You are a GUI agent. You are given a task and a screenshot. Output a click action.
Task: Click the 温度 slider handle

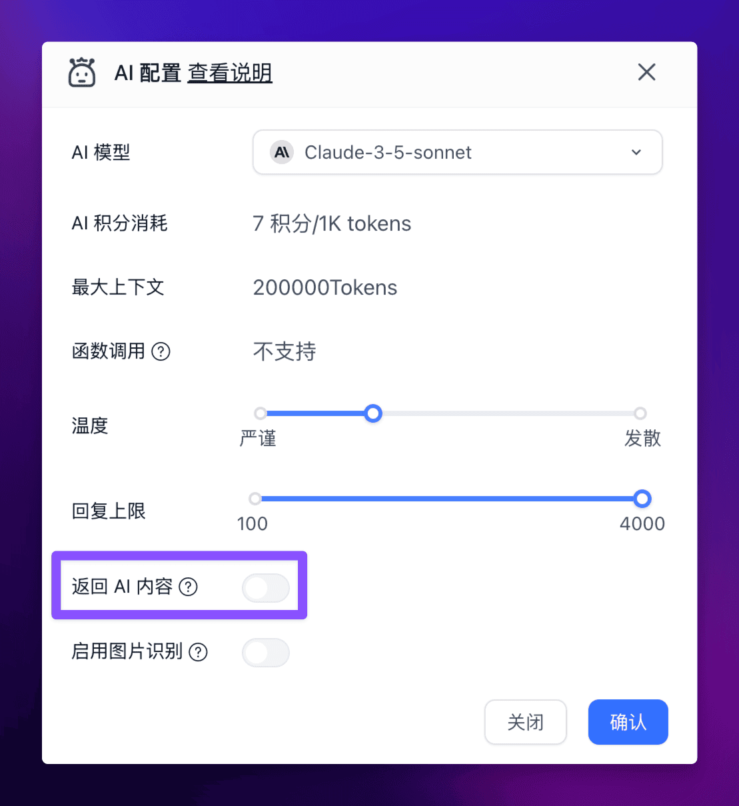(373, 413)
